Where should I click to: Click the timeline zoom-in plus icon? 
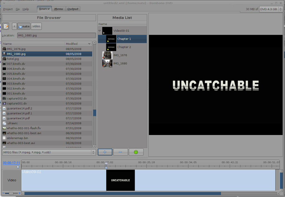point(19,193)
